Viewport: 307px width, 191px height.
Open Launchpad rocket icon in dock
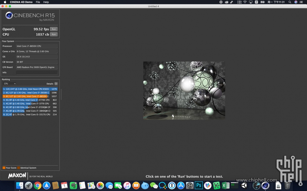(29, 185)
